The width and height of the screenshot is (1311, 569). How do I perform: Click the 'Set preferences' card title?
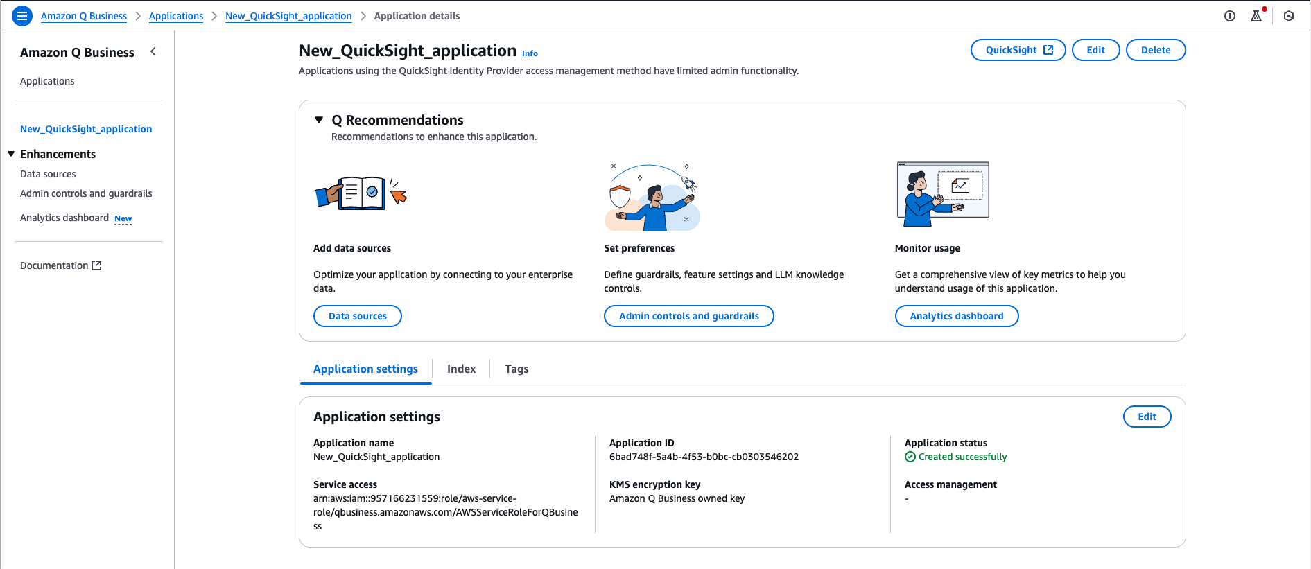pos(639,248)
